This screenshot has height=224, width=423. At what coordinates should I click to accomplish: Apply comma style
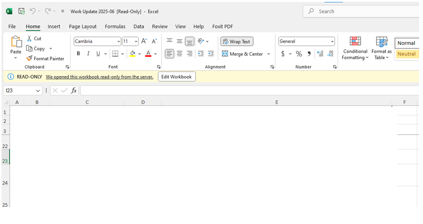309,54
